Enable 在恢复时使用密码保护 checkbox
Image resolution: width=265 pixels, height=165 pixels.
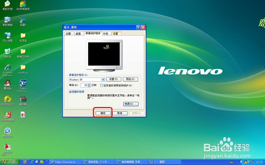tap(102, 86)
